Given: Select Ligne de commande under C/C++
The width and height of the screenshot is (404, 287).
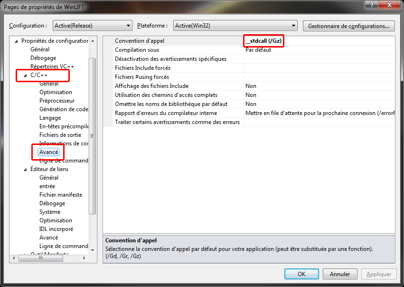Looking at the screenshot, I should [64, 161].
